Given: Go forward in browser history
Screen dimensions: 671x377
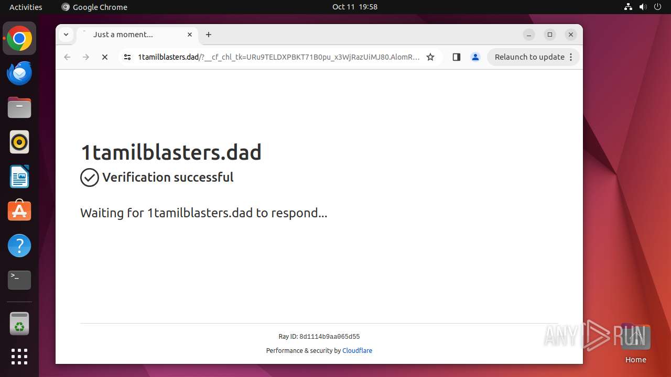Looking at the screenshot, I should pos(86,57).
